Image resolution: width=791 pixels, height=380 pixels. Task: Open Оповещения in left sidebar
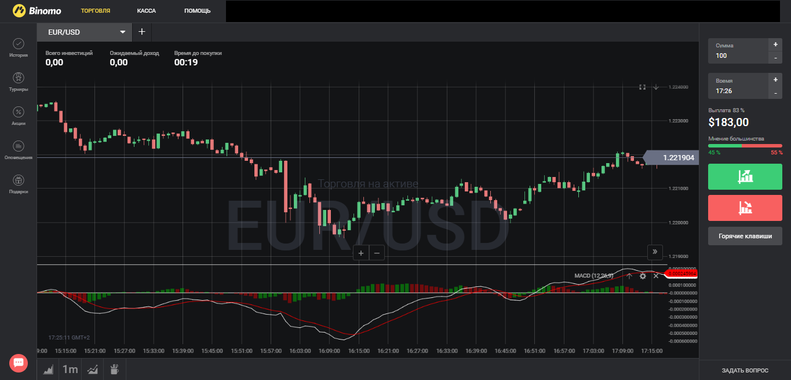point(19,150)
